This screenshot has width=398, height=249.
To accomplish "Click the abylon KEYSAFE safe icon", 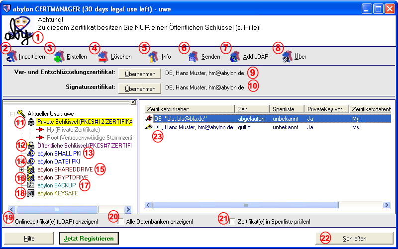I will click(x=31, y=193).
